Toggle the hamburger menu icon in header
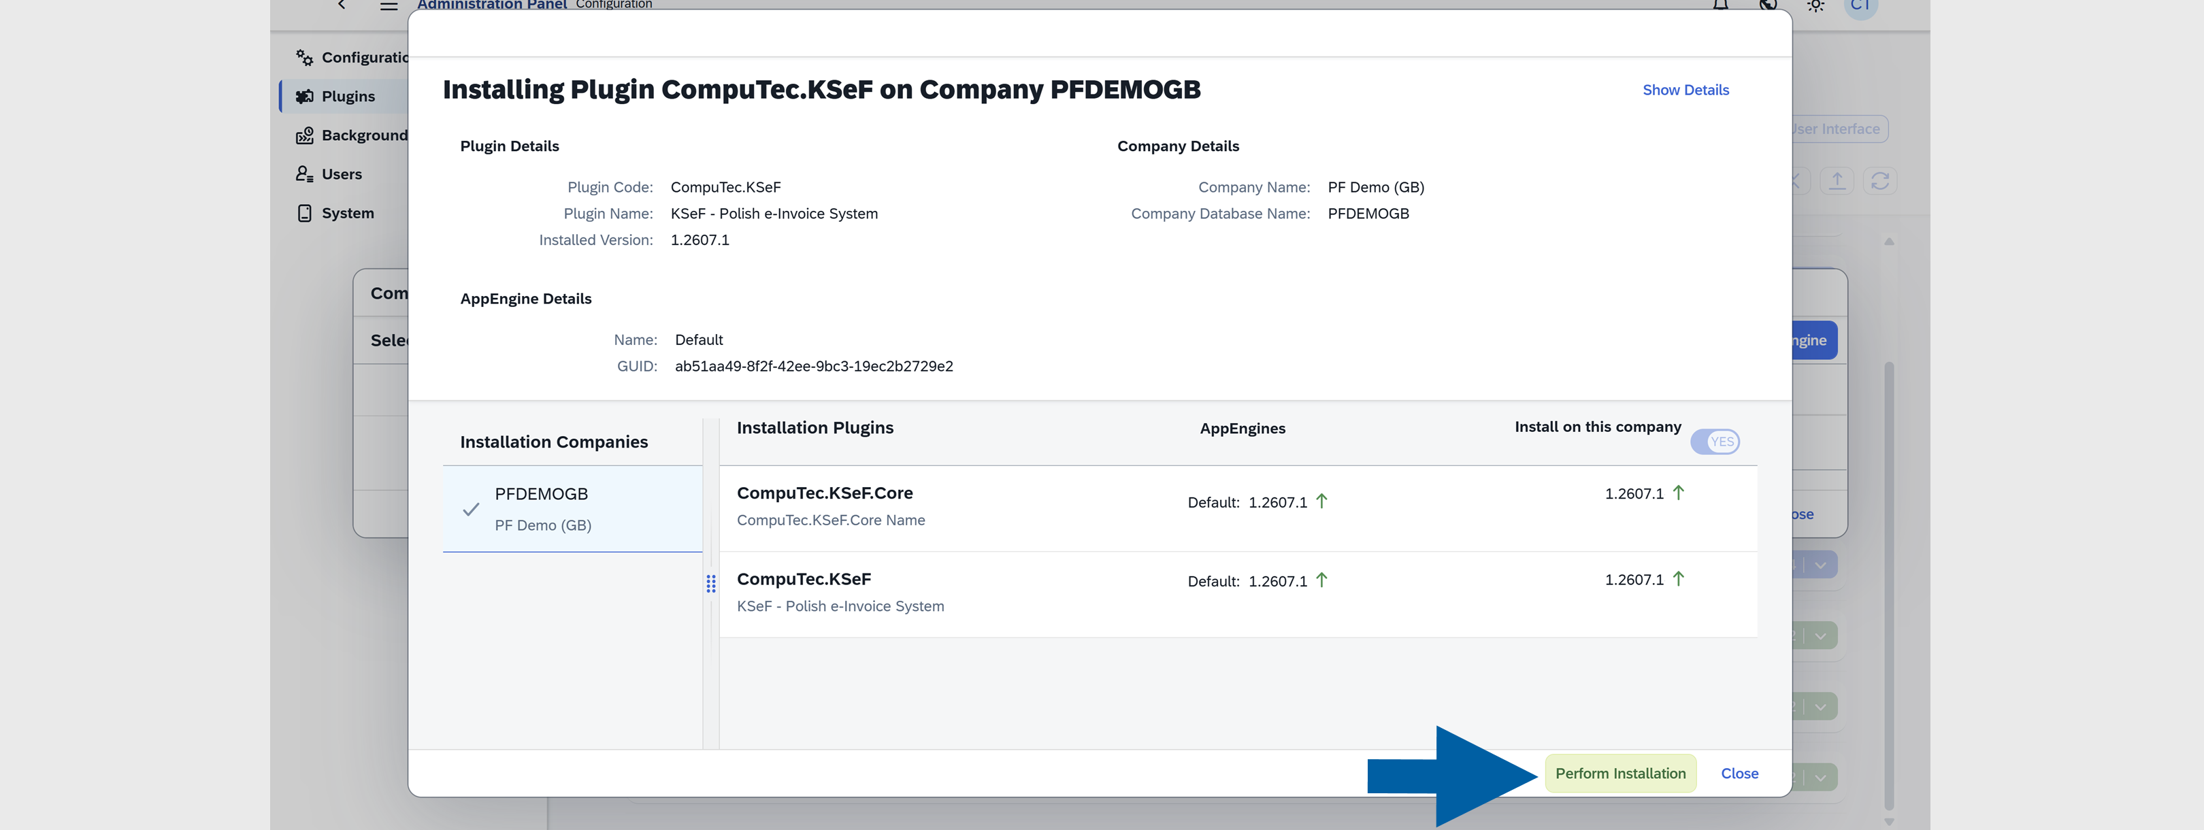Viewport: 2204px width, 830px height. tap(389, 5)
